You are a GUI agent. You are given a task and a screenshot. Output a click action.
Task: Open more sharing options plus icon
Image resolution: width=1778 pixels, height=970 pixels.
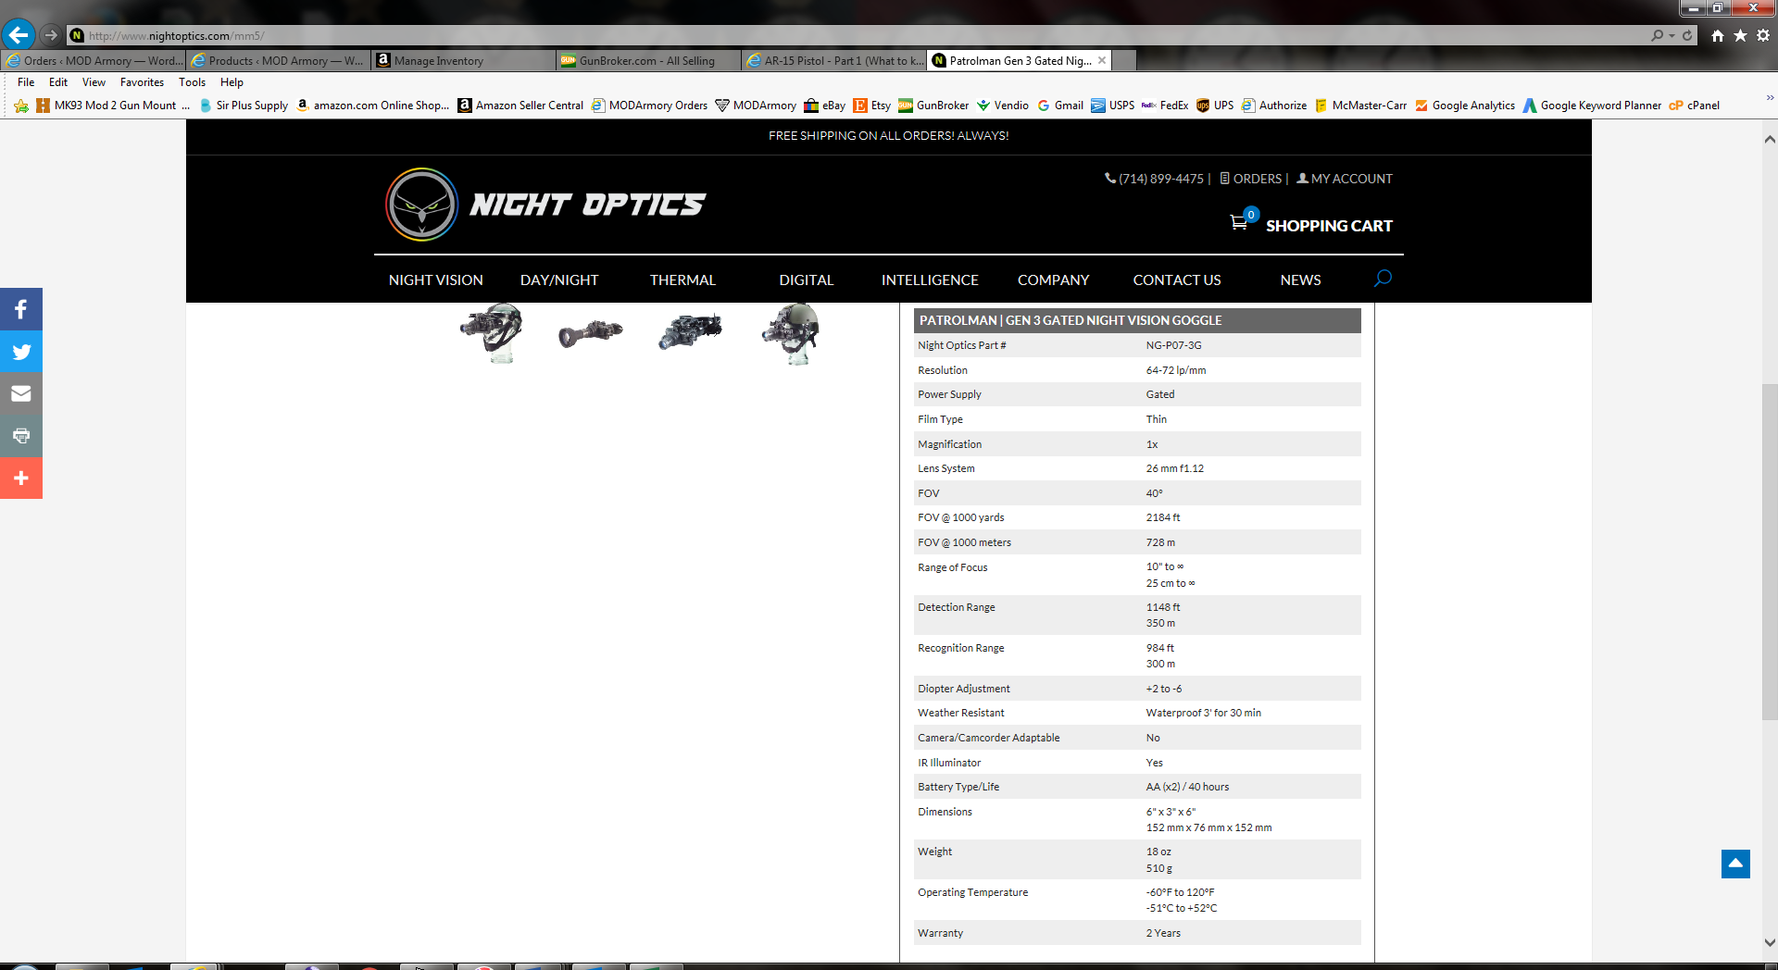tap(21, 478)
